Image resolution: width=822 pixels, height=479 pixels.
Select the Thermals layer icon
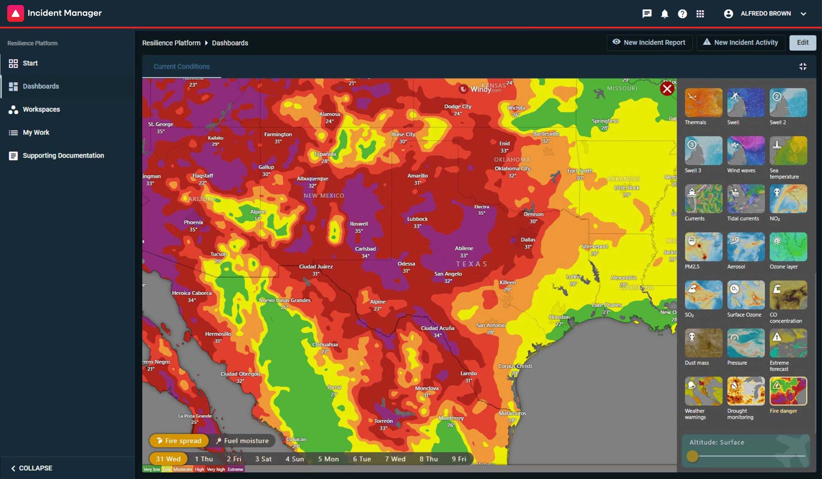tap(703, 103)
